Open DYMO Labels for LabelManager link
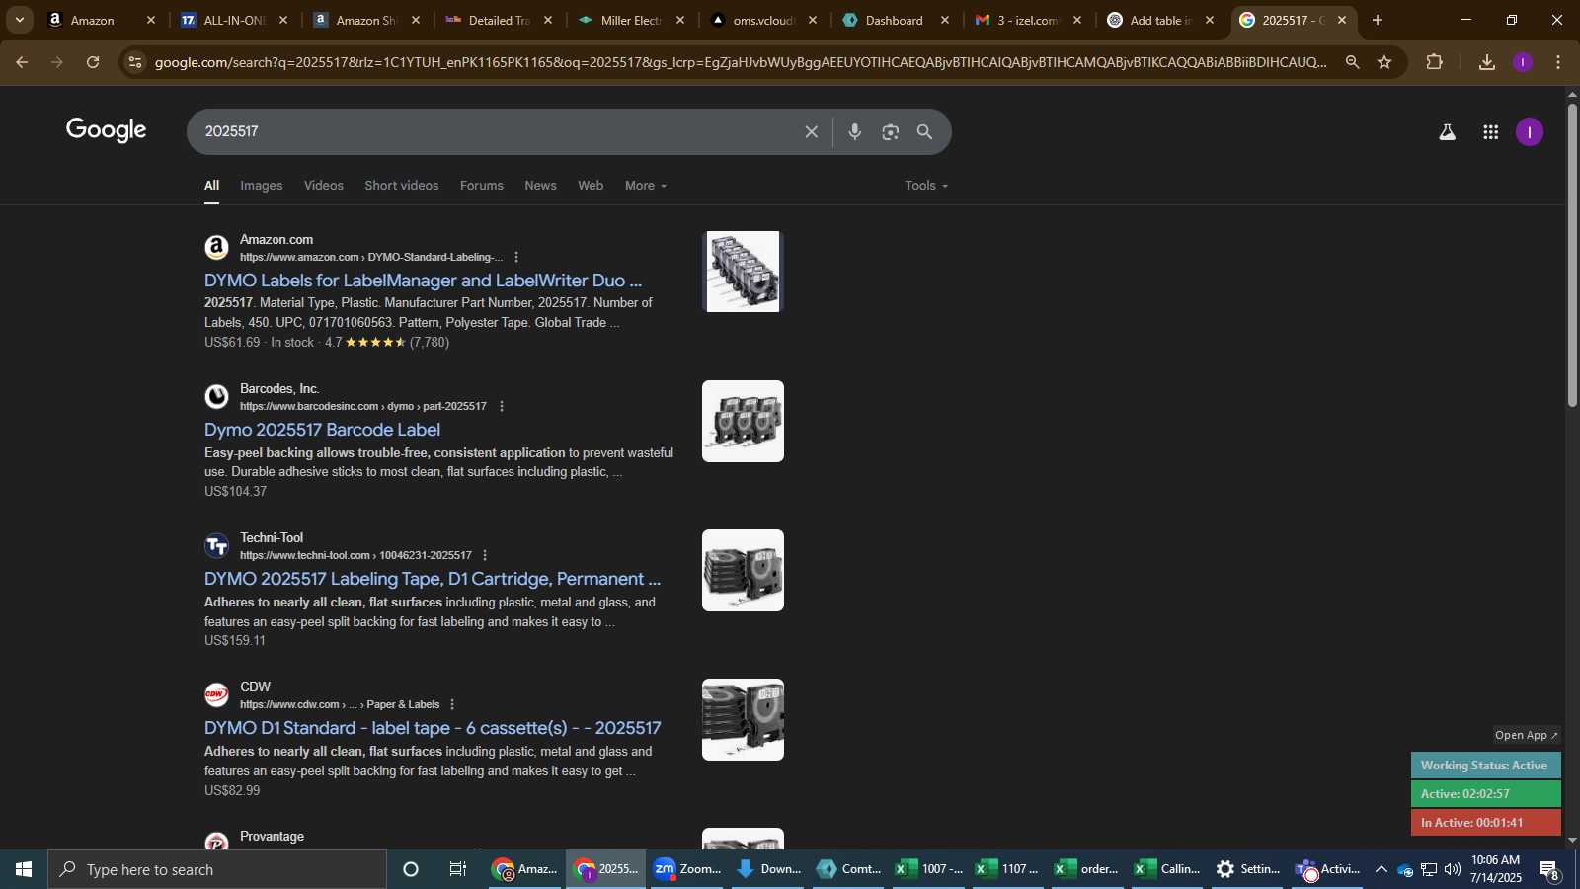The width and height of the screenshot is (1580, 889). (x=423, y=281)
